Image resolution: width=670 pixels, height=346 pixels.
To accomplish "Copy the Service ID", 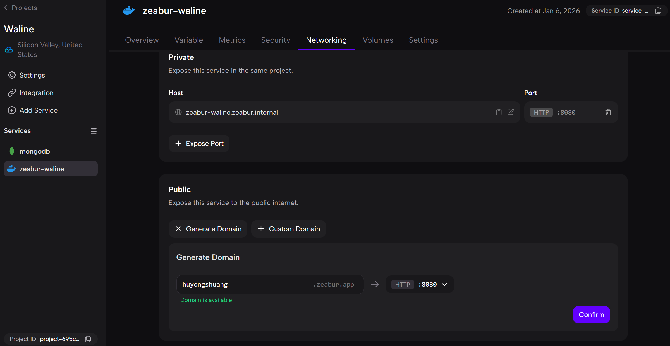I will pos(658,11).
